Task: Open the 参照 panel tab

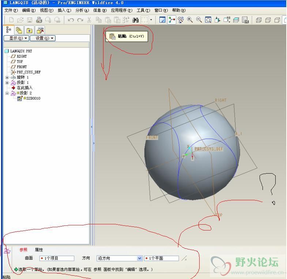Action: pyautogui.click(x=23, y=249)
